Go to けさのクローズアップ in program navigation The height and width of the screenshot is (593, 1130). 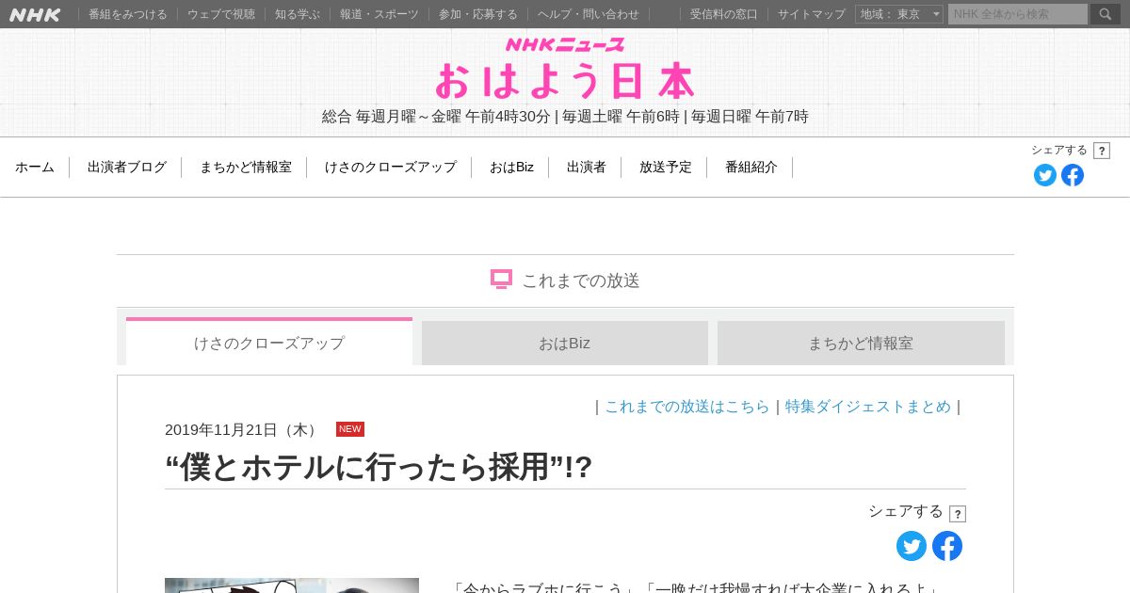(x=391, y=168)
